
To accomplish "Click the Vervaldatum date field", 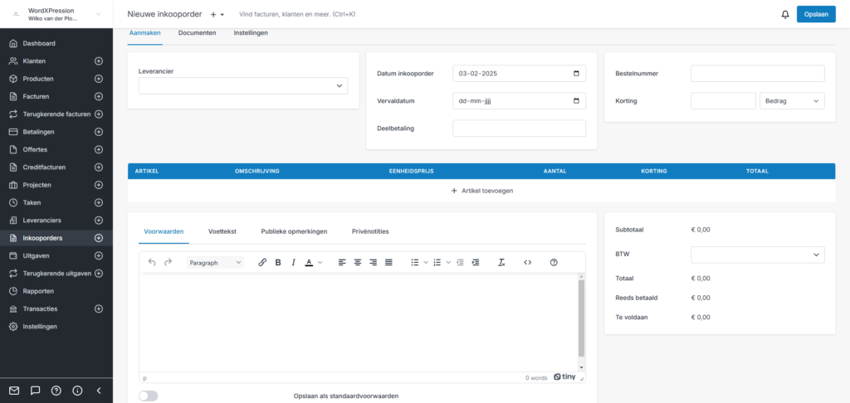I will pyautogui.click(x=519, y=101).
